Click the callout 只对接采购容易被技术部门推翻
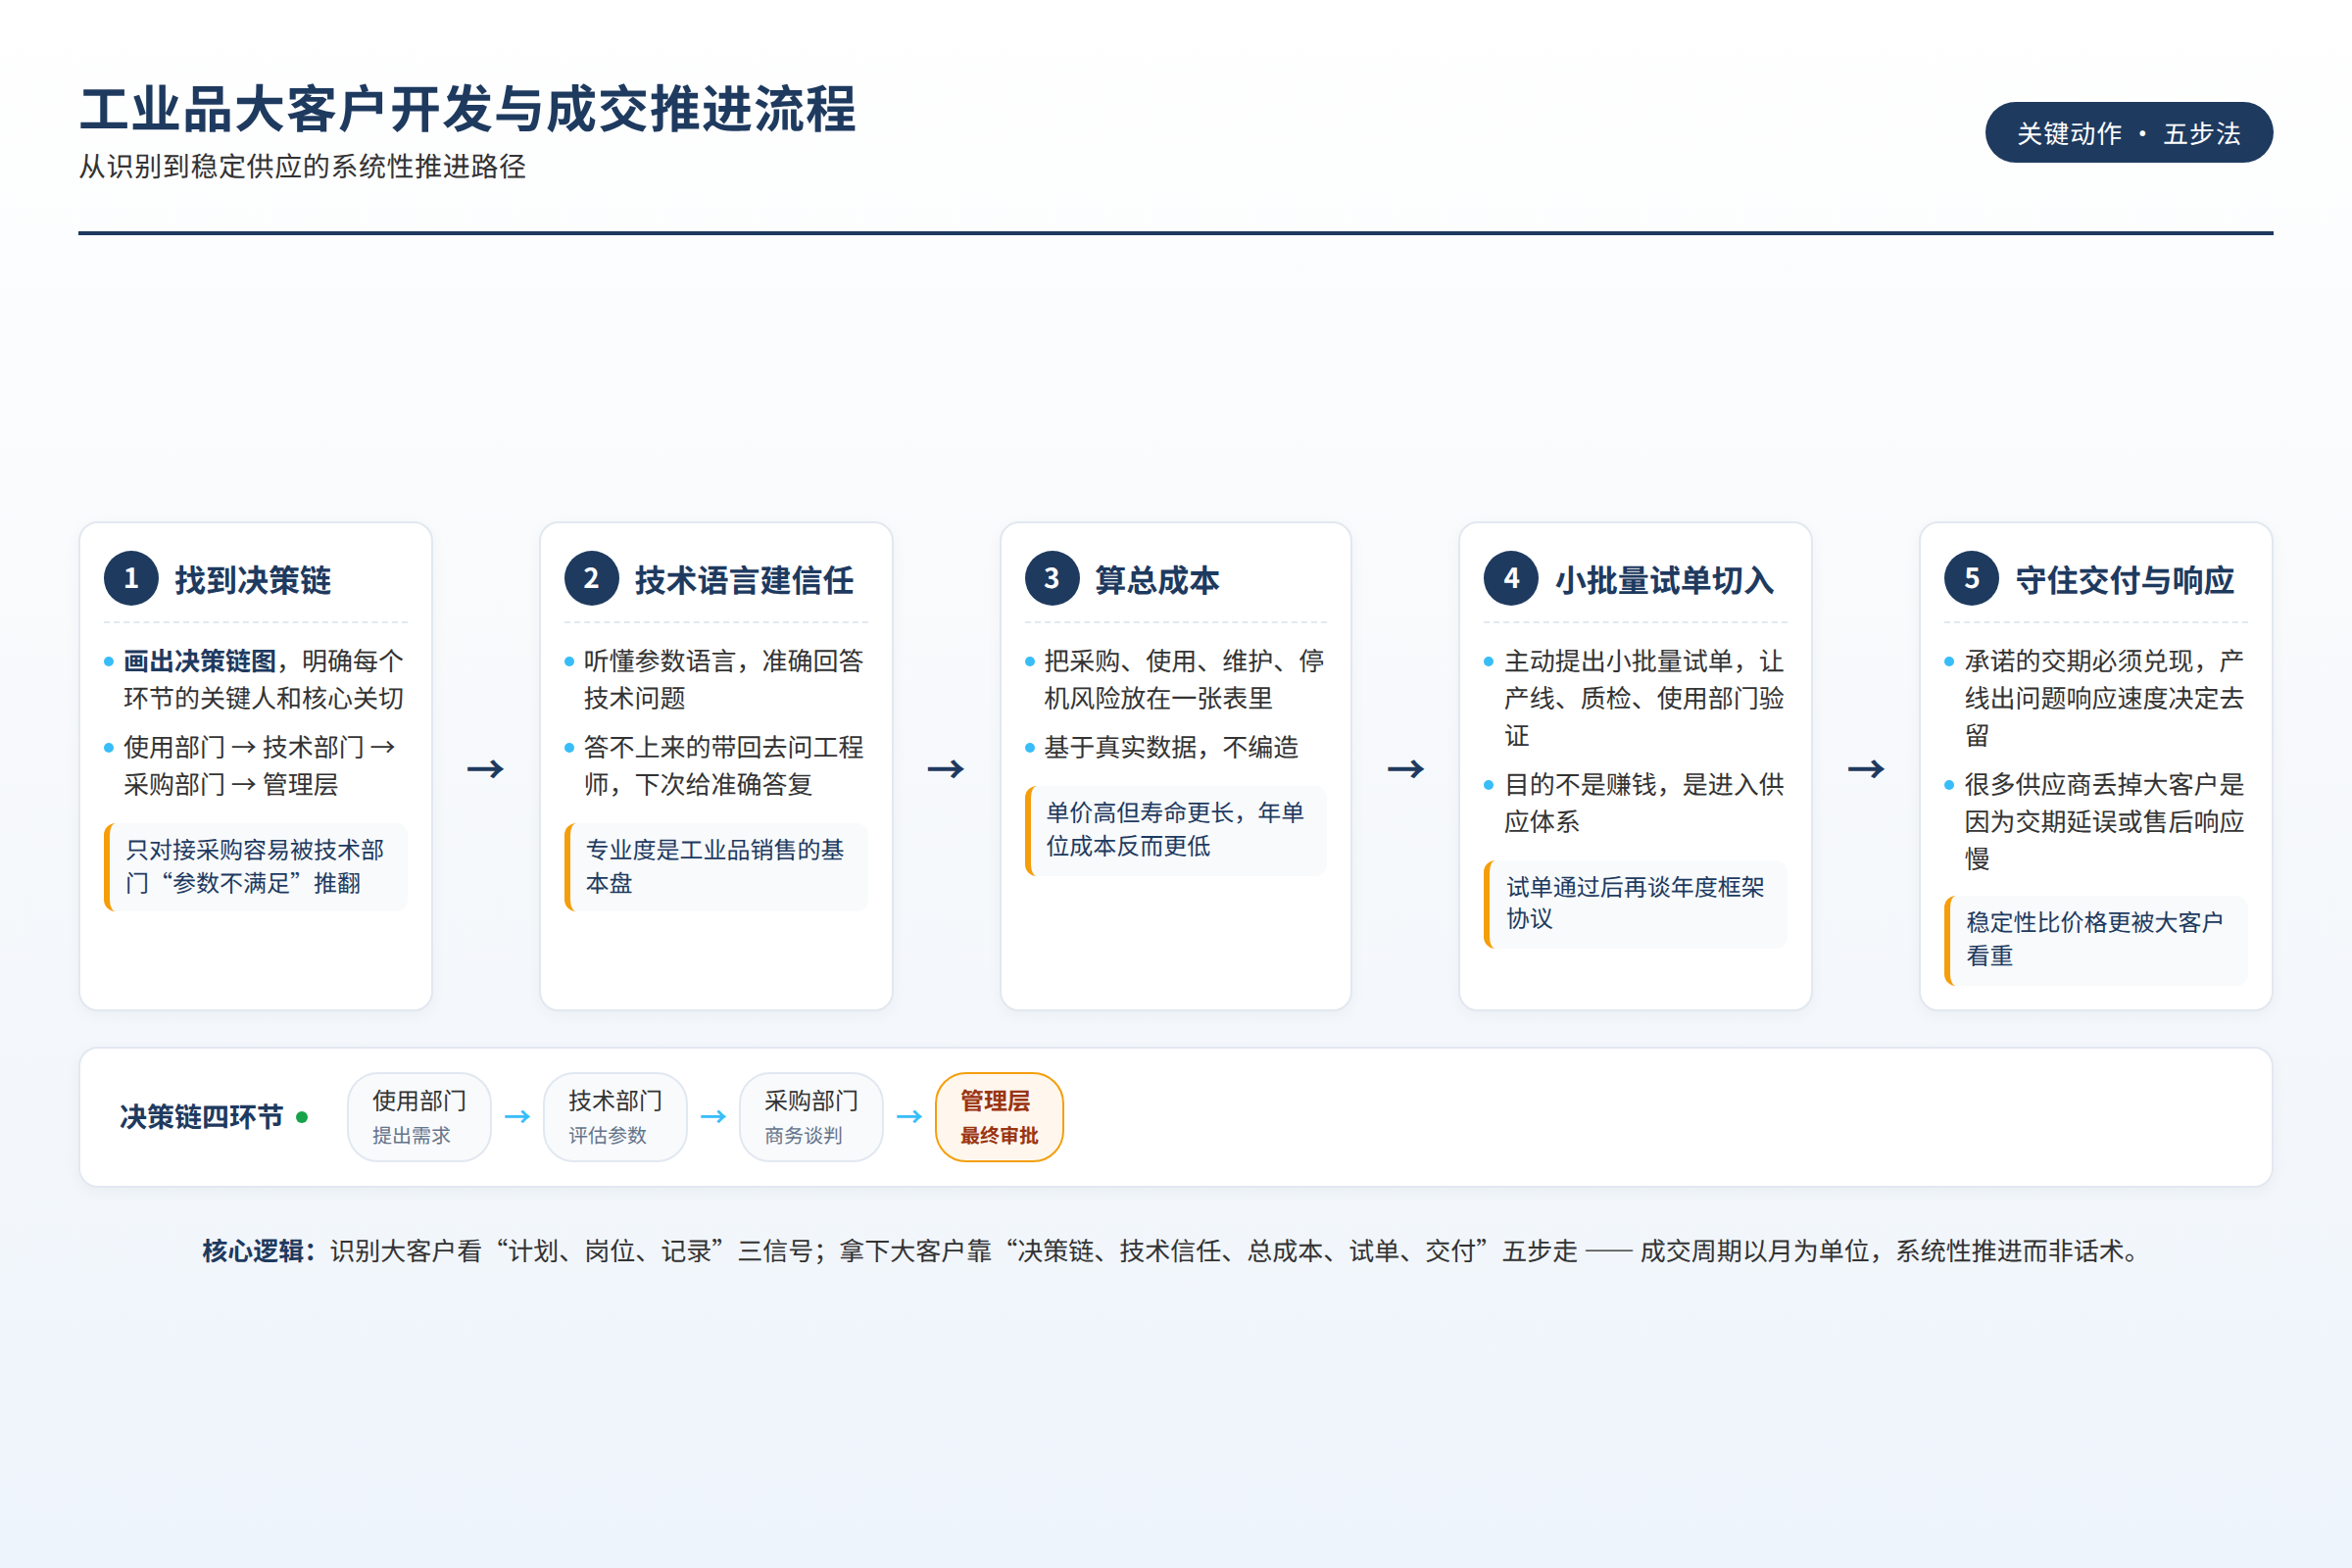 [x=256, y=867]
